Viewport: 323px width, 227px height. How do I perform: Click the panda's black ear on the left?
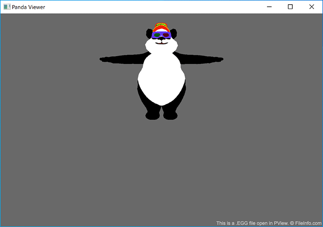[149, 32]
